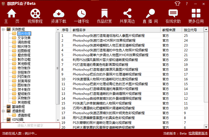Click folder icon next to 特效制作
This screenshot has width=209, height=137.
point(14,68)
